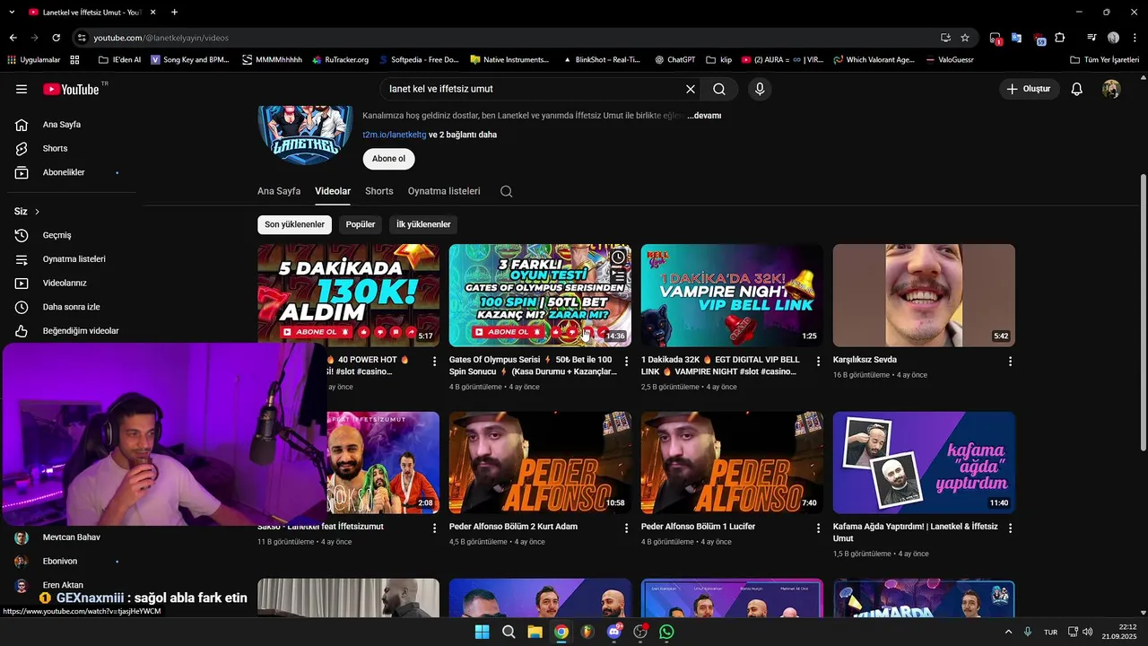
Task: Open more options for Saksö video
Action: [434, 528]
